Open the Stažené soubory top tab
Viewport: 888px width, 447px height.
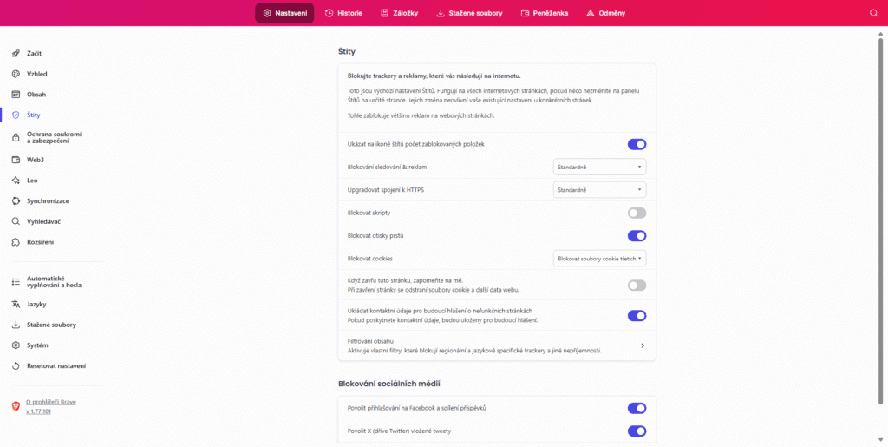[x=469, y=13]
